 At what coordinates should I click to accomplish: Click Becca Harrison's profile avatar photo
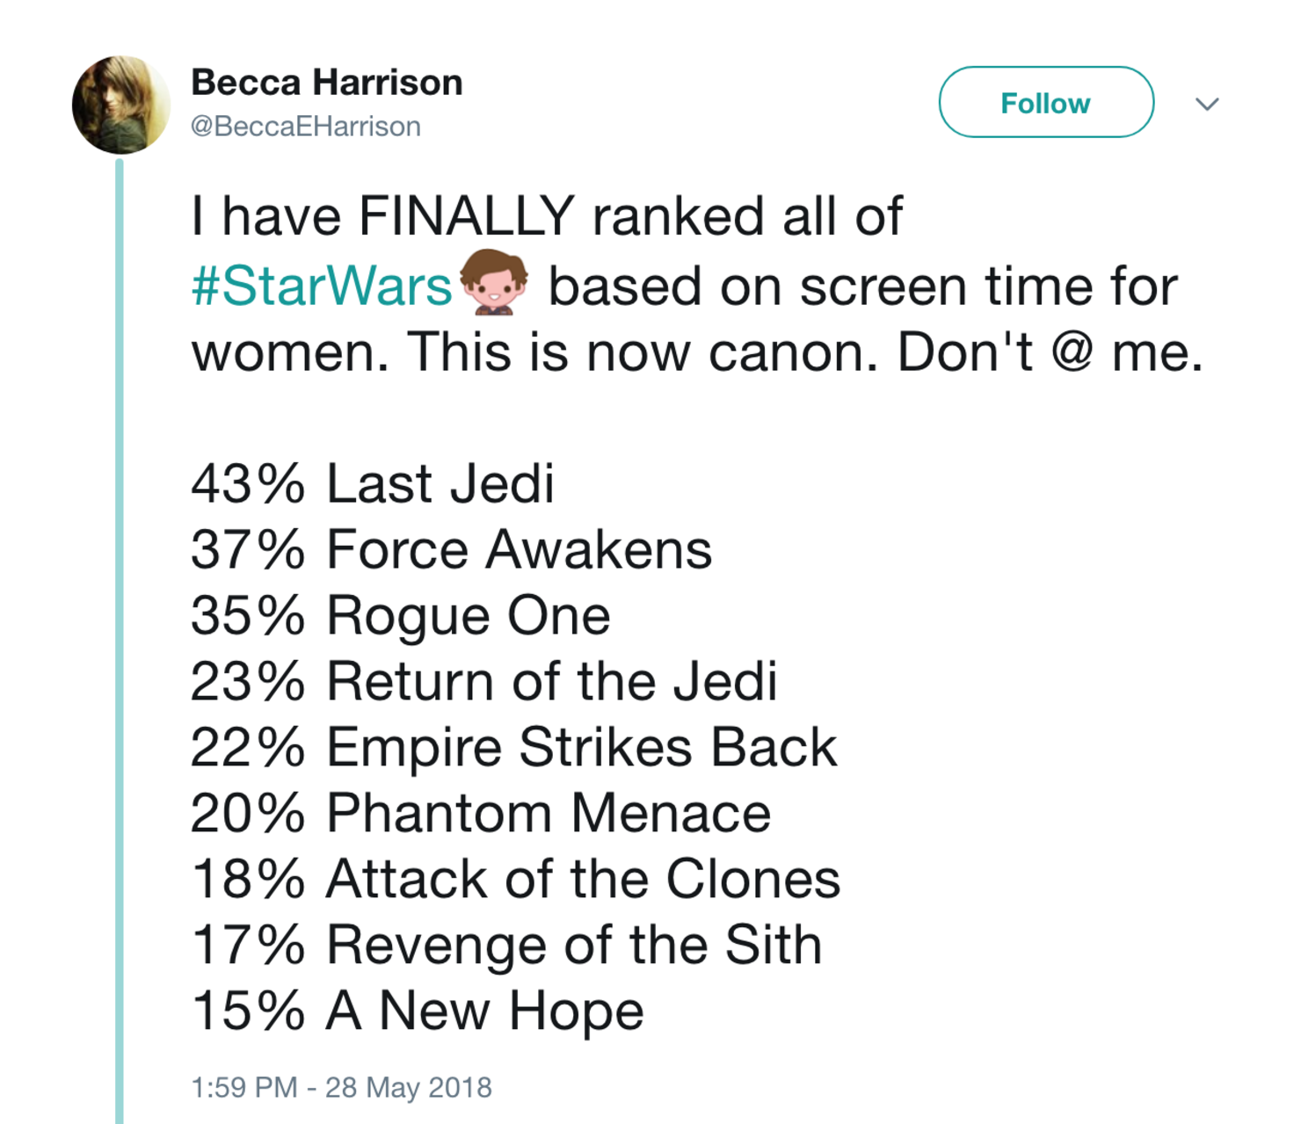tap(121, 105)
